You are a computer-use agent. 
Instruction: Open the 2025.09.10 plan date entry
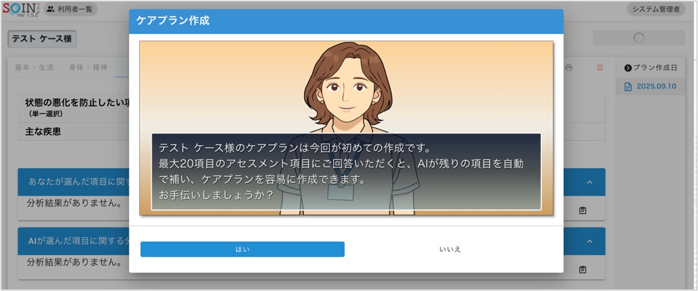(x=650, y=86)
